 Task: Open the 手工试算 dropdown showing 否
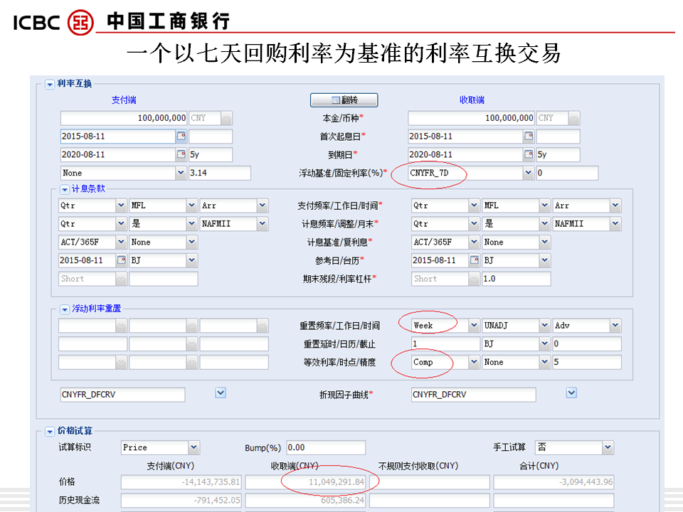point(607,448)
